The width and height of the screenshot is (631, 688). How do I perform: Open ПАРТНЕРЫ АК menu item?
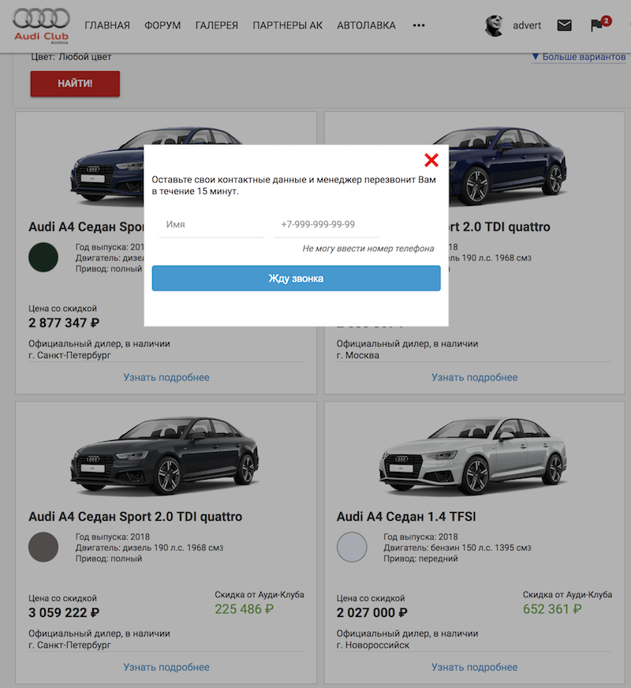coord(287,25)
